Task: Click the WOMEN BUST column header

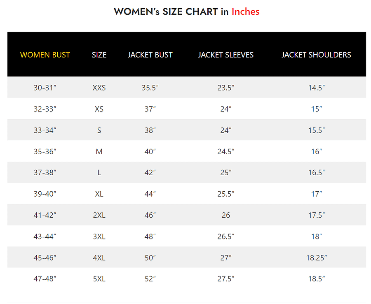Action: pos(45,55)
